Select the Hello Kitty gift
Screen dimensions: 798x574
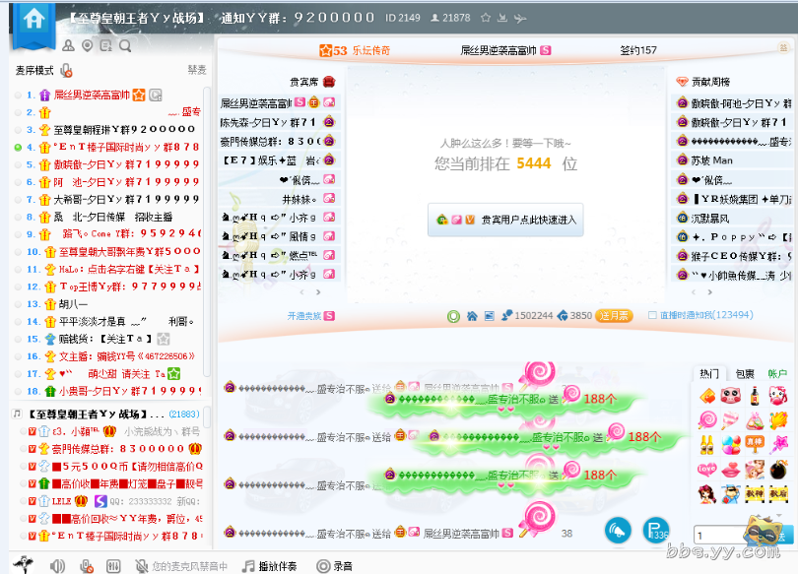click(778, 395)
